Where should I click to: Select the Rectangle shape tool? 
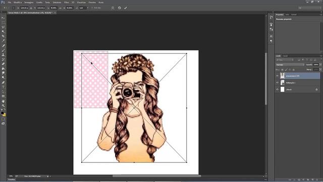pyautogui.click(x=3, y=96)
